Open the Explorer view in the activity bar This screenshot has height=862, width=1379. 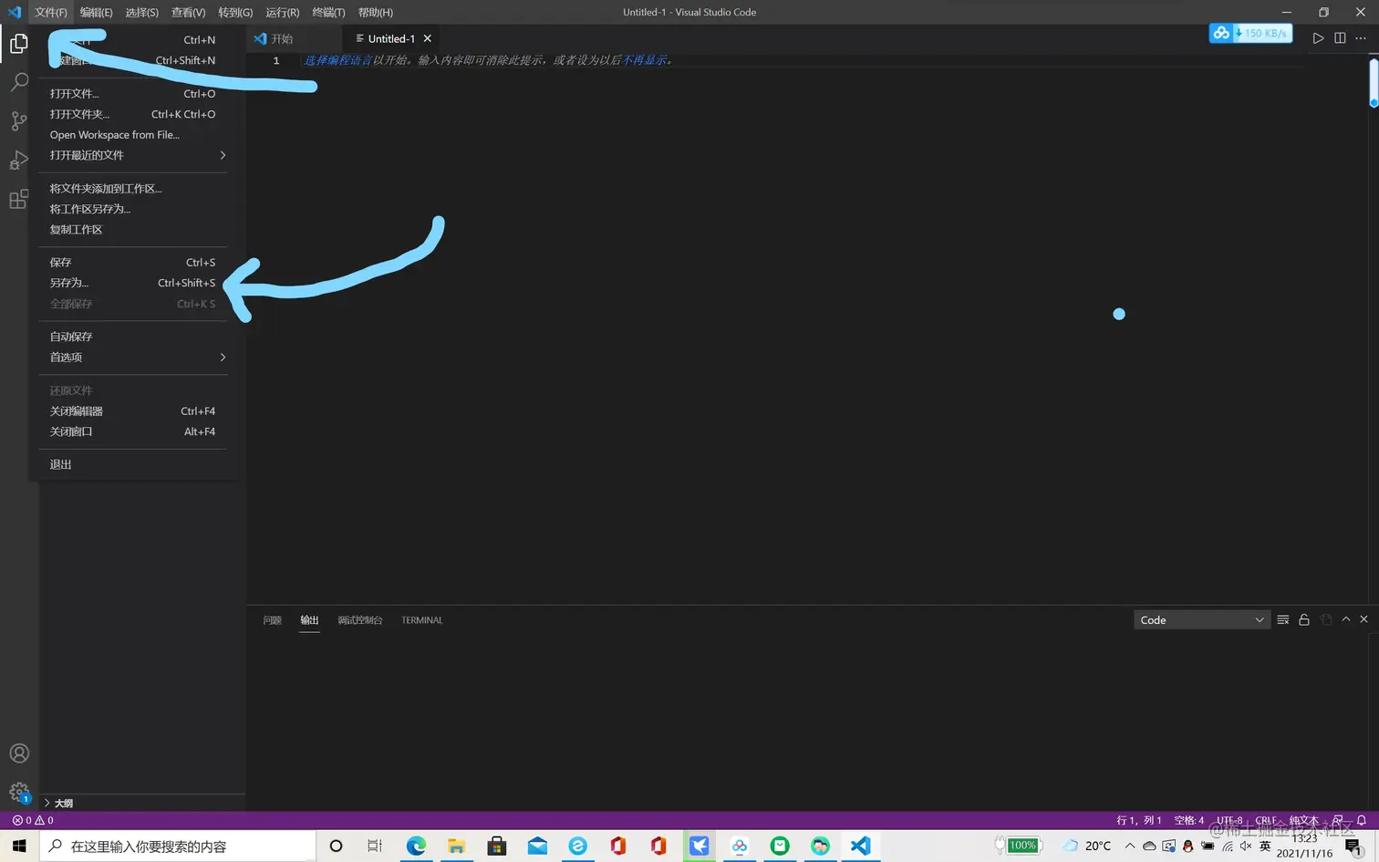coord(19,44)
